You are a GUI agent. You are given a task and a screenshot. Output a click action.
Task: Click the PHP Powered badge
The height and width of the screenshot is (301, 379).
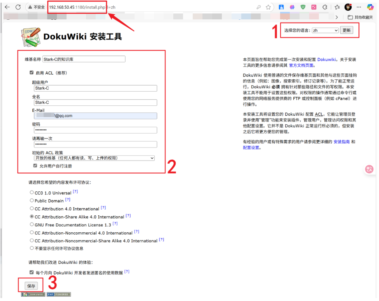[x=59, y=294]
